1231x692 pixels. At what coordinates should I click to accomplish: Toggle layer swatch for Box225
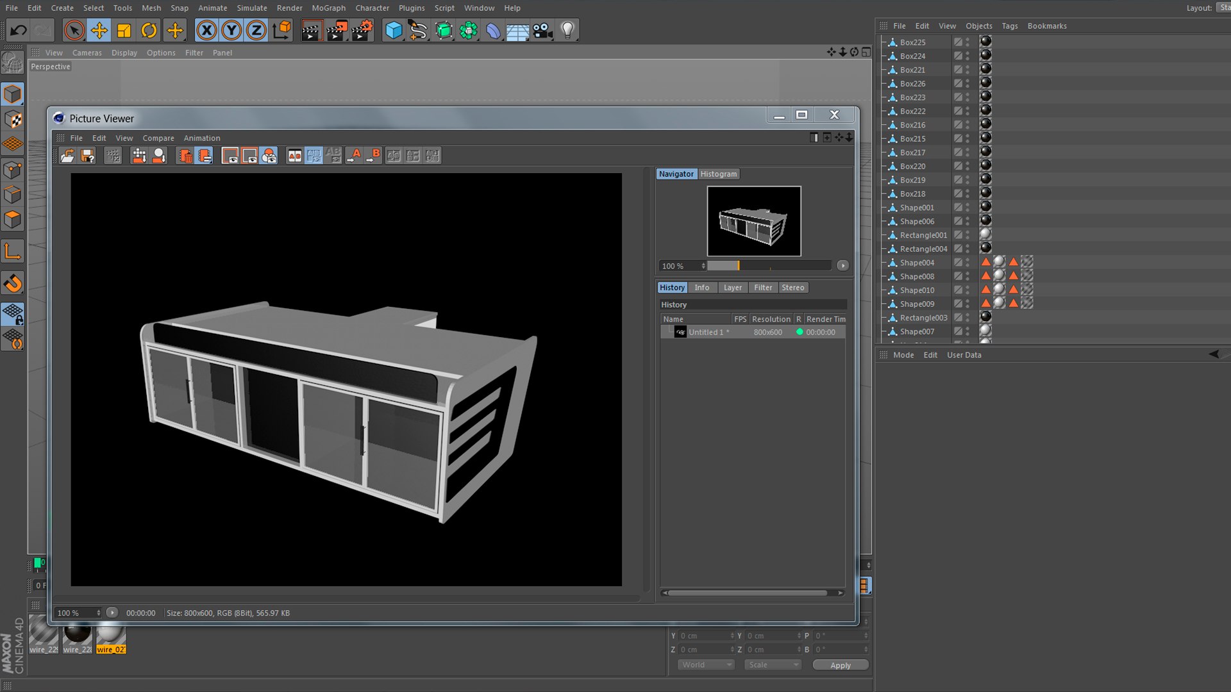tap(958, 42)
